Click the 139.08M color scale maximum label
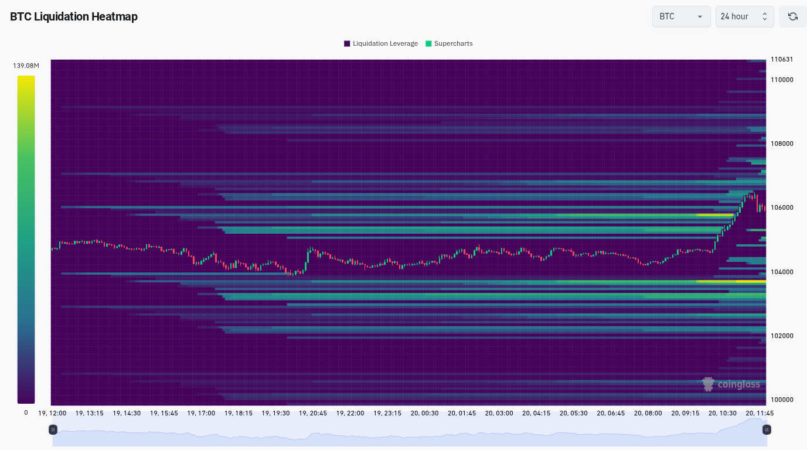 click(x=26, y=66)
